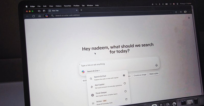204x106 pixels.
Task: Open Browser essentials heart icon
Action: click(181, 12)
